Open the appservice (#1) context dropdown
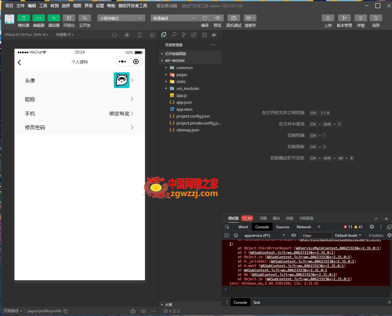Viewport: 392px width, 316px height. [x=264, y=235]
